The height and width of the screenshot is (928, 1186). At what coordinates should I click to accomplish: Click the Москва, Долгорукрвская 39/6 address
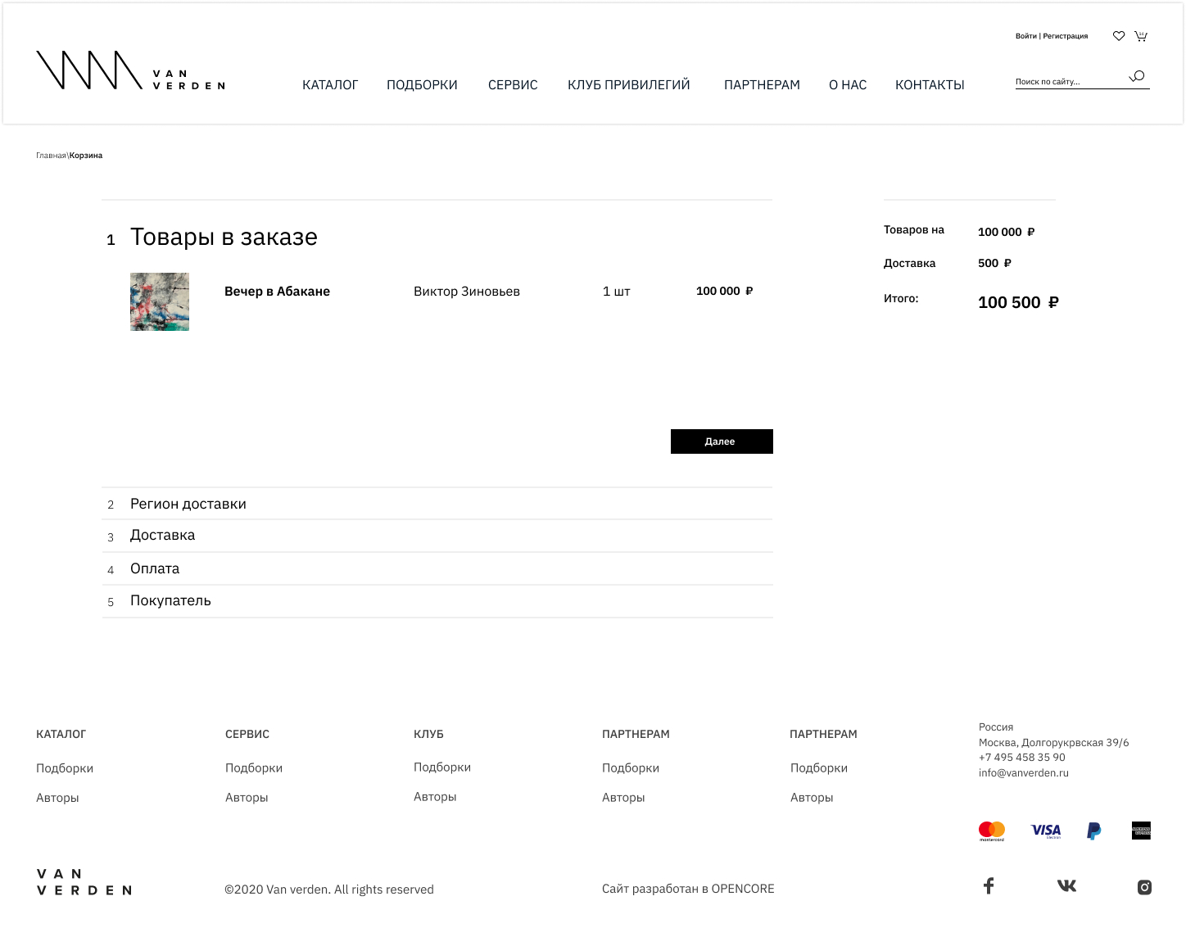(1054, 743)
